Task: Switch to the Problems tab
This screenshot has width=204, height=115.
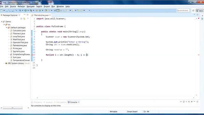Action: tap(37, 102)
